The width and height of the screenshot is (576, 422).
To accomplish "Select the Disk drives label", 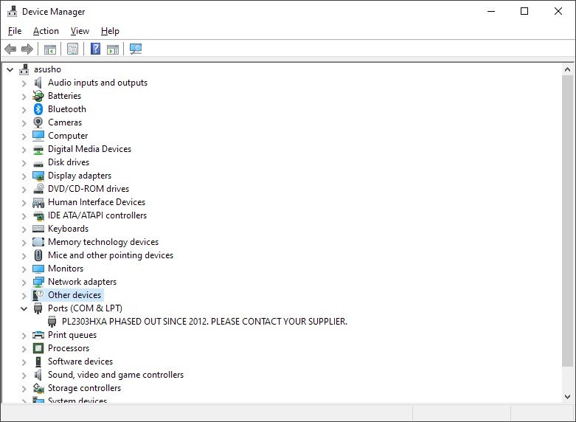I will (69, 162).
